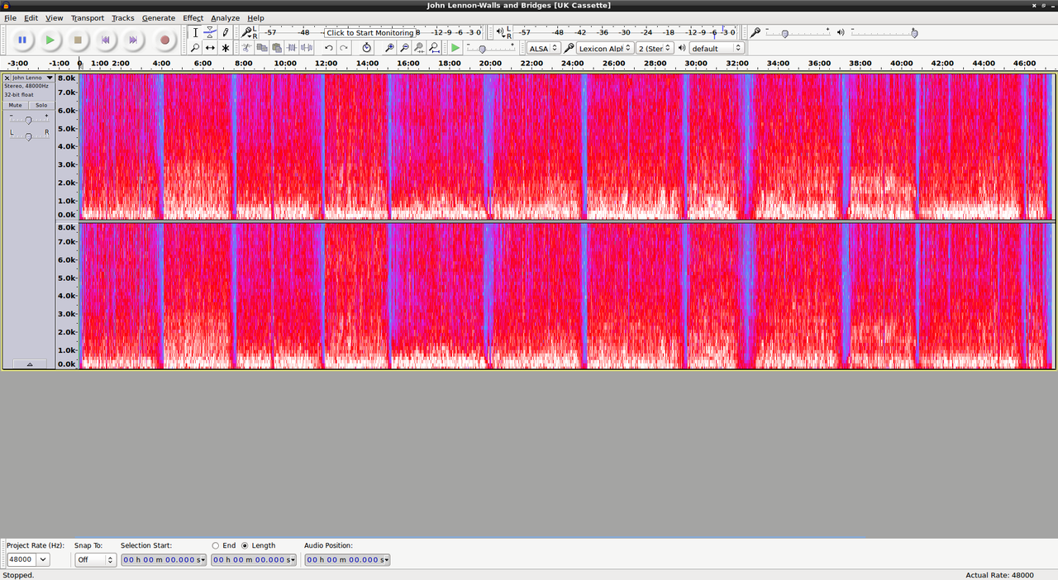The height and width of the screenshot is (580, 1058).
Task: Select the Draw pencil tool
Action: (x=225, y=32)
